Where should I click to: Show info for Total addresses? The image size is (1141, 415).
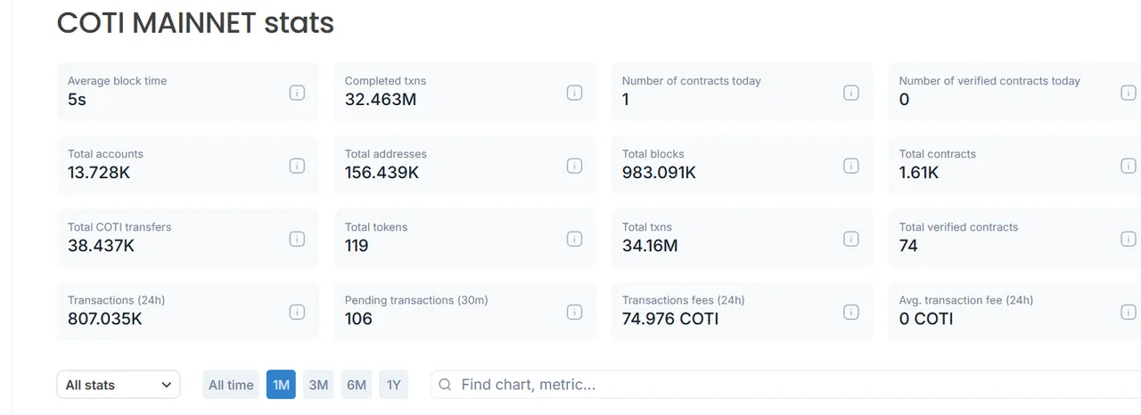(574, 166)
